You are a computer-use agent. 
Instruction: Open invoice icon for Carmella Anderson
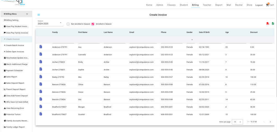[x=41, y=54]
